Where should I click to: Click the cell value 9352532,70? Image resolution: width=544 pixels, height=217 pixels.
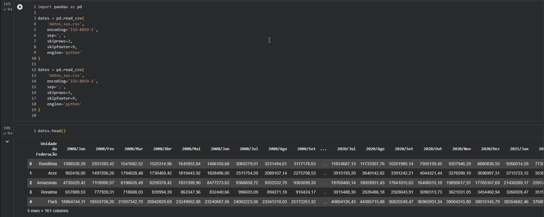tap(276, 183)
